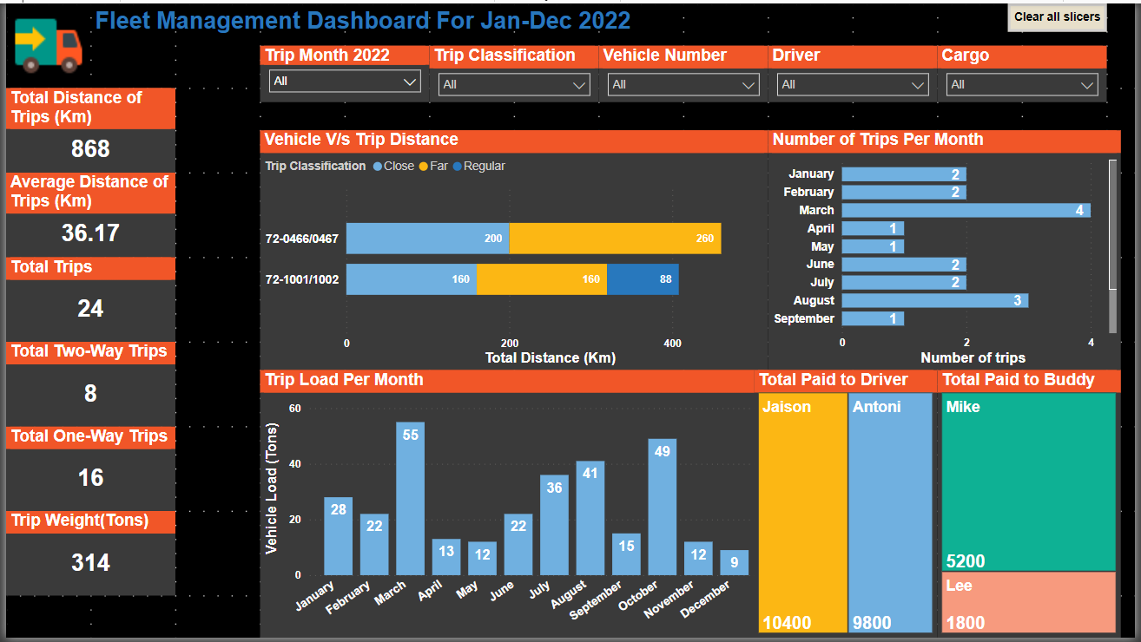Open the Vehicle Number slicer dropdown
The width and height of the screenshot is (1141, 642).
(683, 85)
